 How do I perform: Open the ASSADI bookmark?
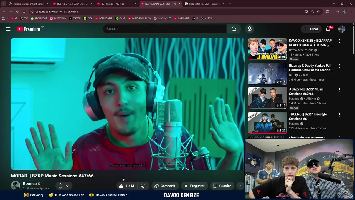point(207,18)
